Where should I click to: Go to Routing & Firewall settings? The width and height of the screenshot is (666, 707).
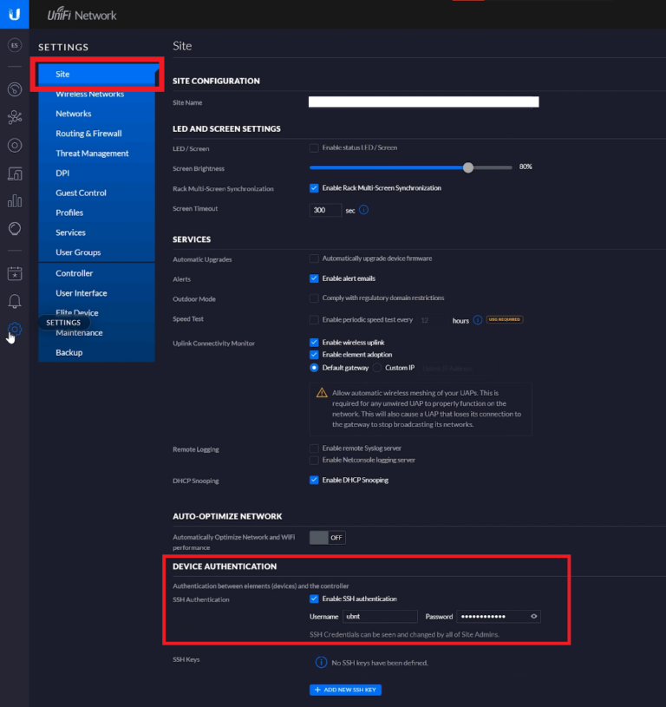coord(88,134)
